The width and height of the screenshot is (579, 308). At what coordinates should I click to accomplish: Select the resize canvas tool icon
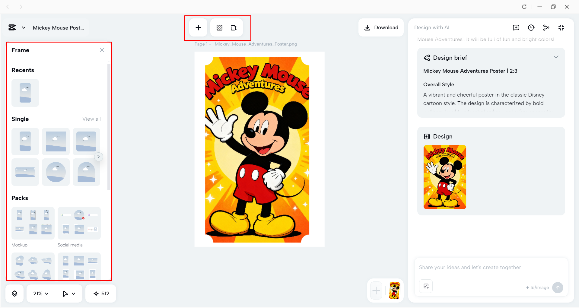[234, 28]
